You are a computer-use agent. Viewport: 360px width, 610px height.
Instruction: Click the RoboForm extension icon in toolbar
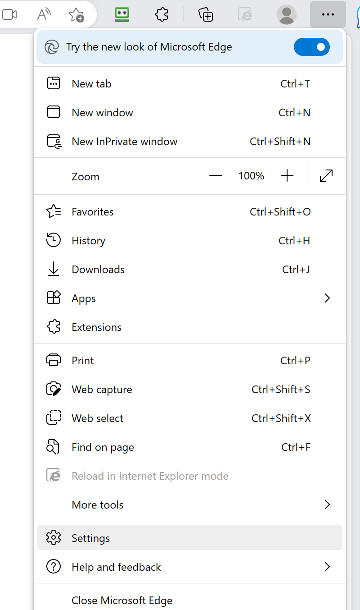(122, 14)
